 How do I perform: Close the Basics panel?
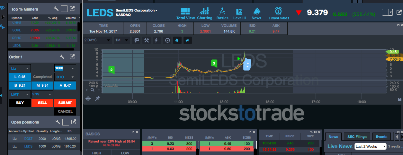click(137, 132)
